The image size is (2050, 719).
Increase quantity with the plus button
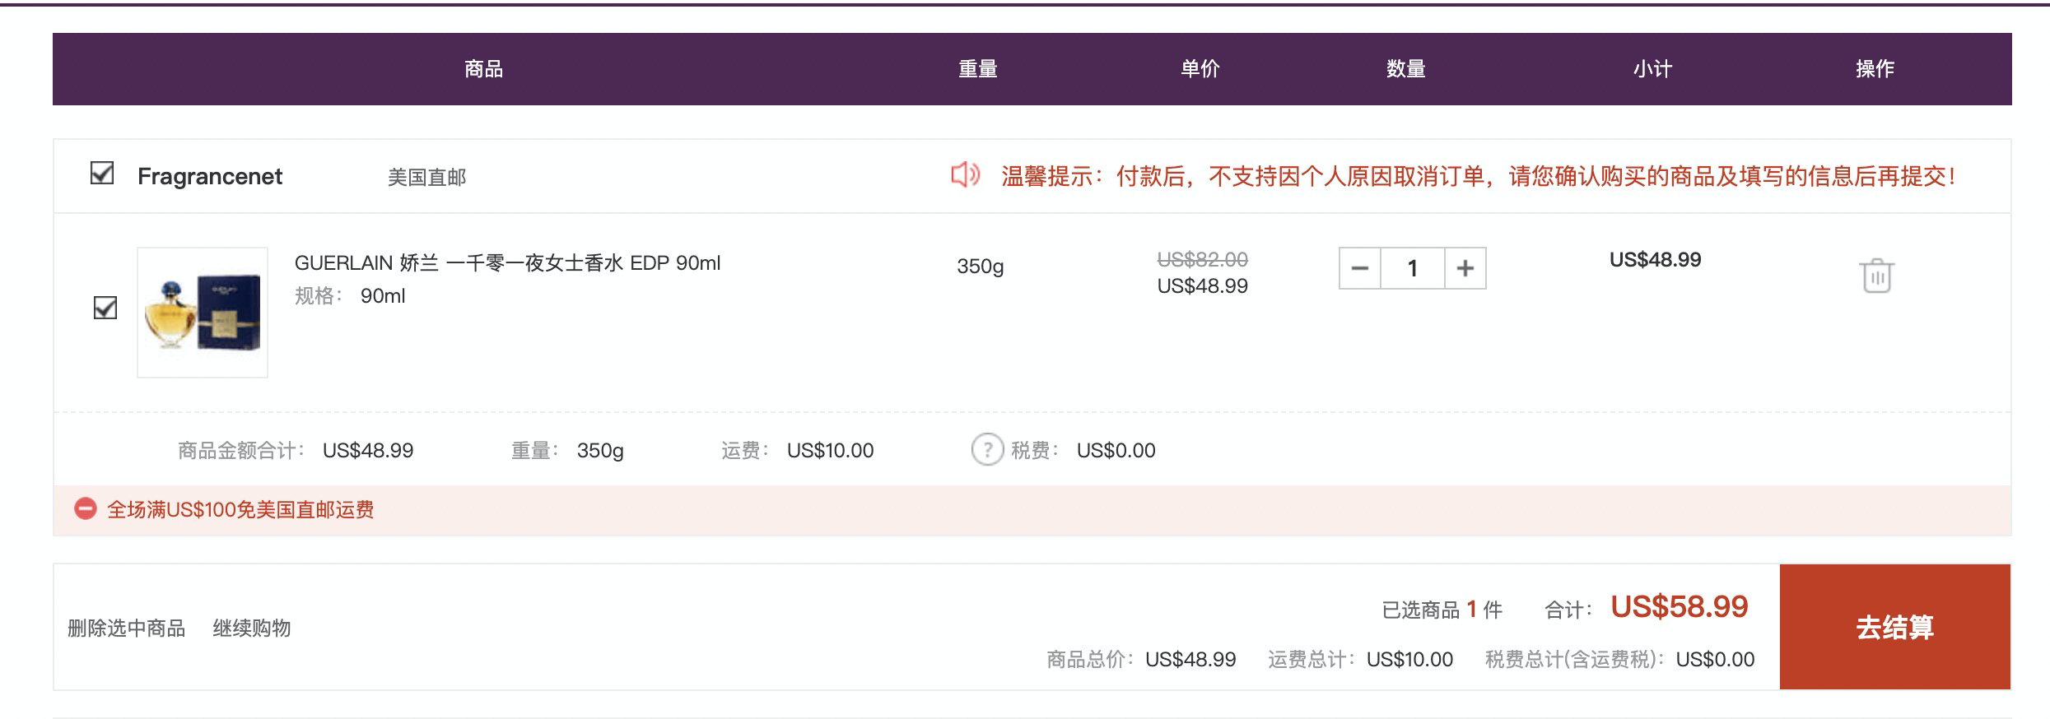pyautogui.click(x=1465, y=268)
